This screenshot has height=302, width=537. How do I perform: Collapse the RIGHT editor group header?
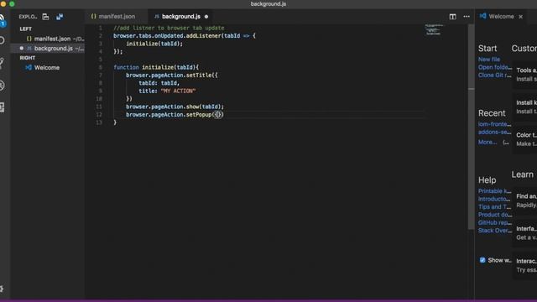(28, 58)
